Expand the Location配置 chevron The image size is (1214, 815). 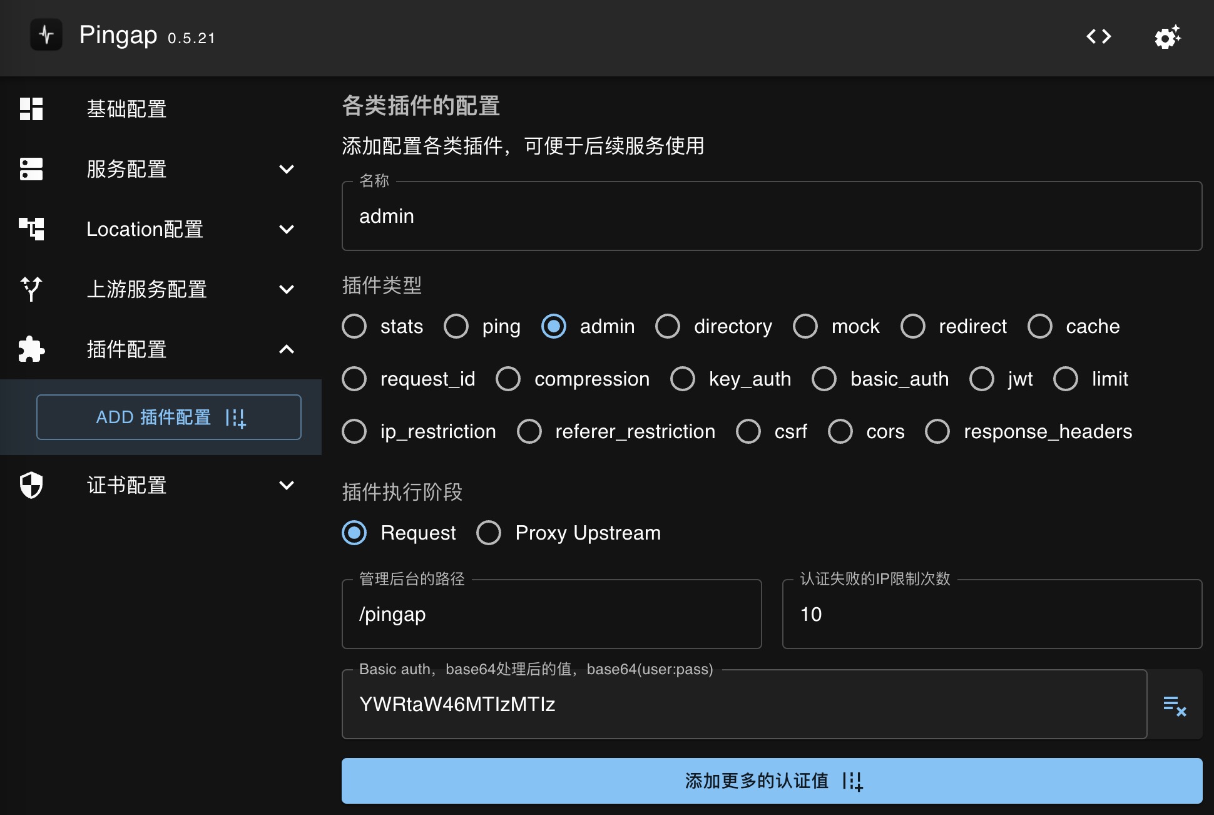287,229
